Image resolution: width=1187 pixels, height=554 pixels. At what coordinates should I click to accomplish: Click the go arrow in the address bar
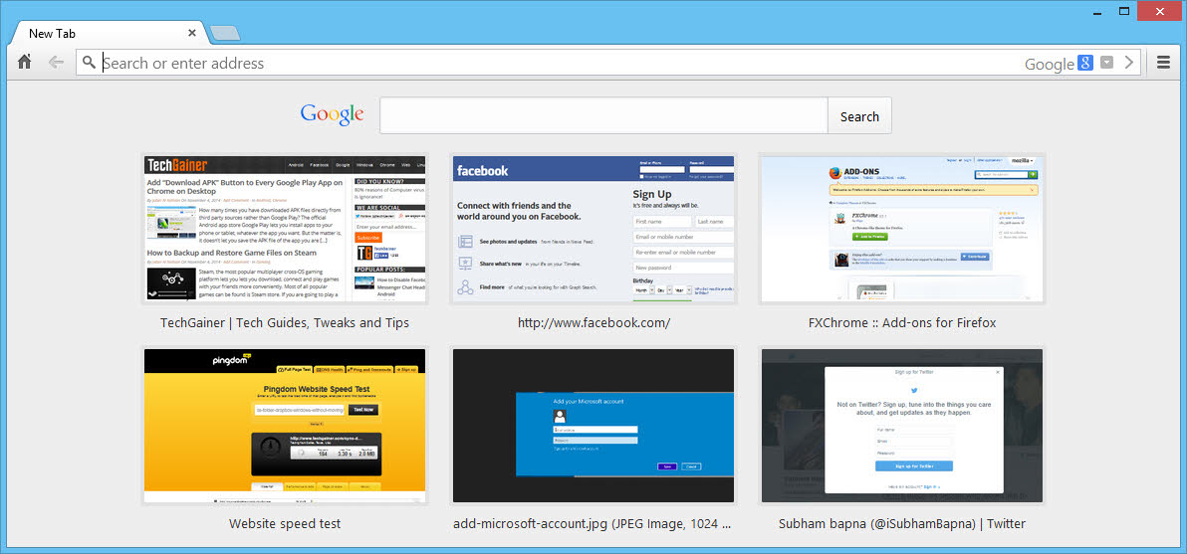(x=1128, y=63)
